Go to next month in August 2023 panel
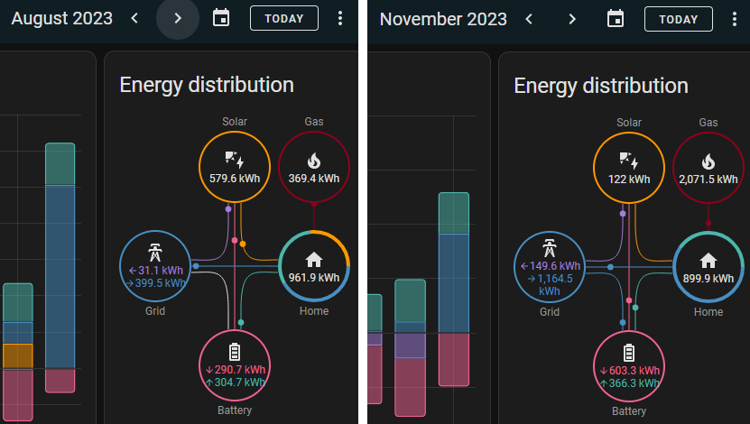This screenshot has width=750, height=424. click(178, 18)
